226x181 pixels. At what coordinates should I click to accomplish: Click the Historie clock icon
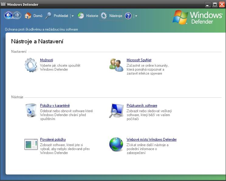pyautogui.click(x=81, y=15)
